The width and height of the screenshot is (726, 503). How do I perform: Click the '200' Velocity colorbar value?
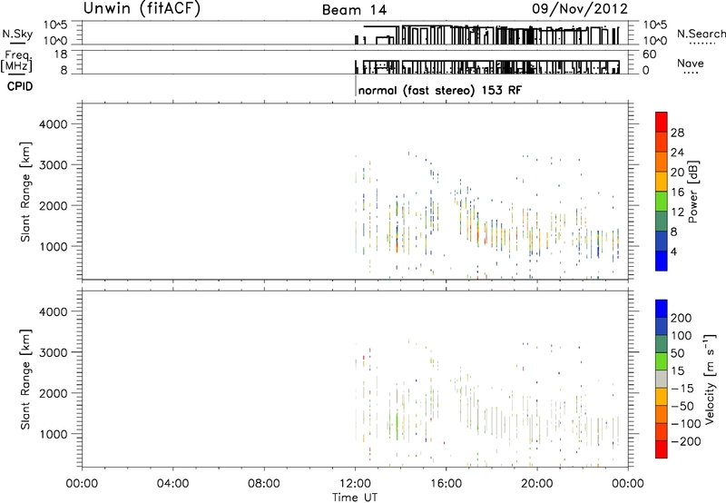(x=682, y=318)
